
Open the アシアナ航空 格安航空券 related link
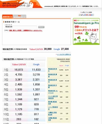pyautogui.click(x=53, y=97)
